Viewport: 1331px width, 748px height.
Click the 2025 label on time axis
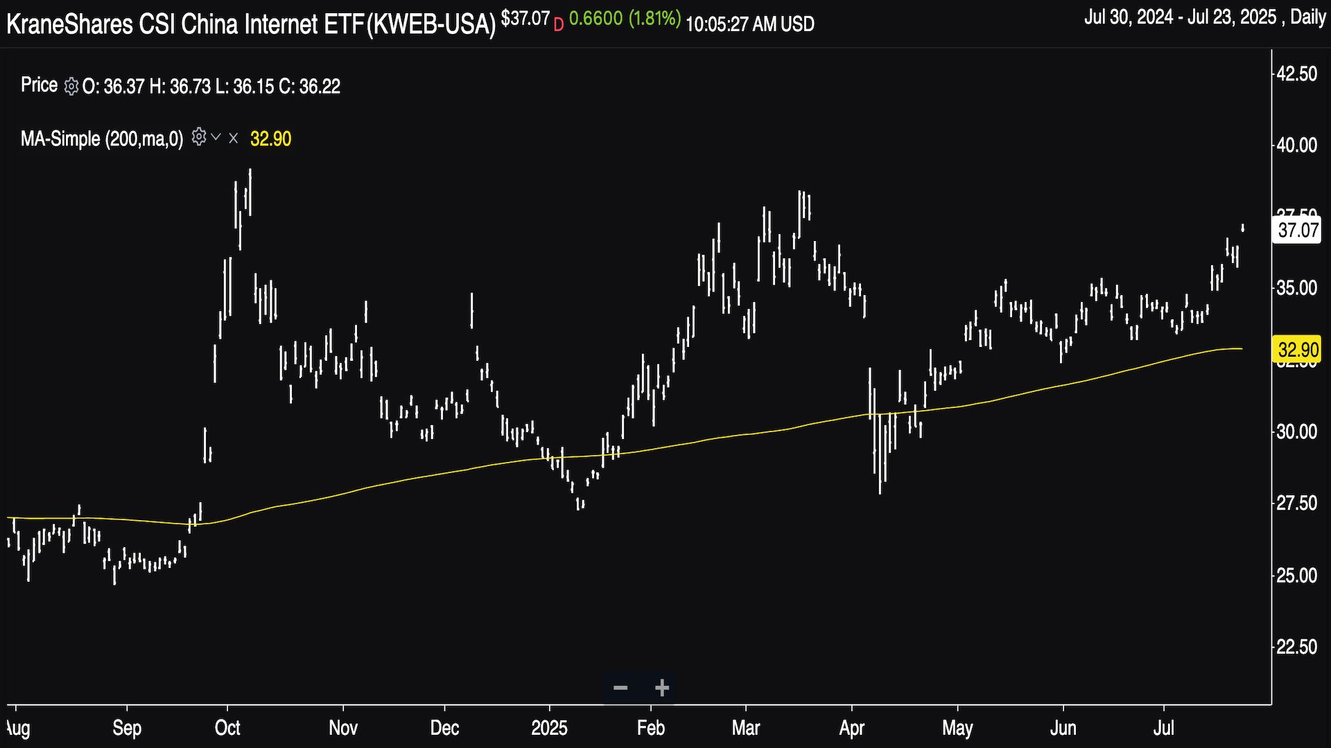pyautogui.click(x=549, y=728)
